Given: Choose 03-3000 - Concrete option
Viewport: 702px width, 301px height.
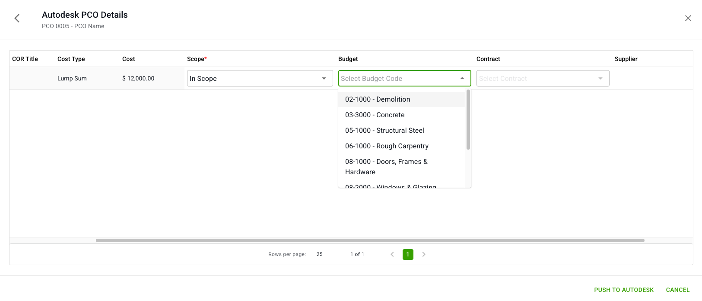Looking at the screenshot, I should click(375, 115).
